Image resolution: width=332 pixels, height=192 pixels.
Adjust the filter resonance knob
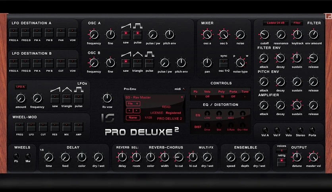point(281,35)
